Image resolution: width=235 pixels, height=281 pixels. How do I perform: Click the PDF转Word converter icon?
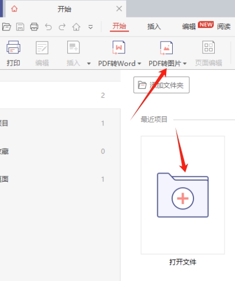pos(119,47)
